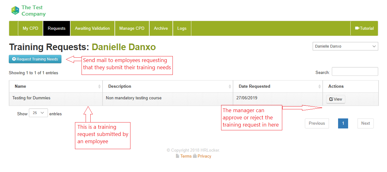This screenshot has width=387, height=172.
Task: Go to the Manage CPD tab
Action: pyautogui.click(x=132, y=28)
